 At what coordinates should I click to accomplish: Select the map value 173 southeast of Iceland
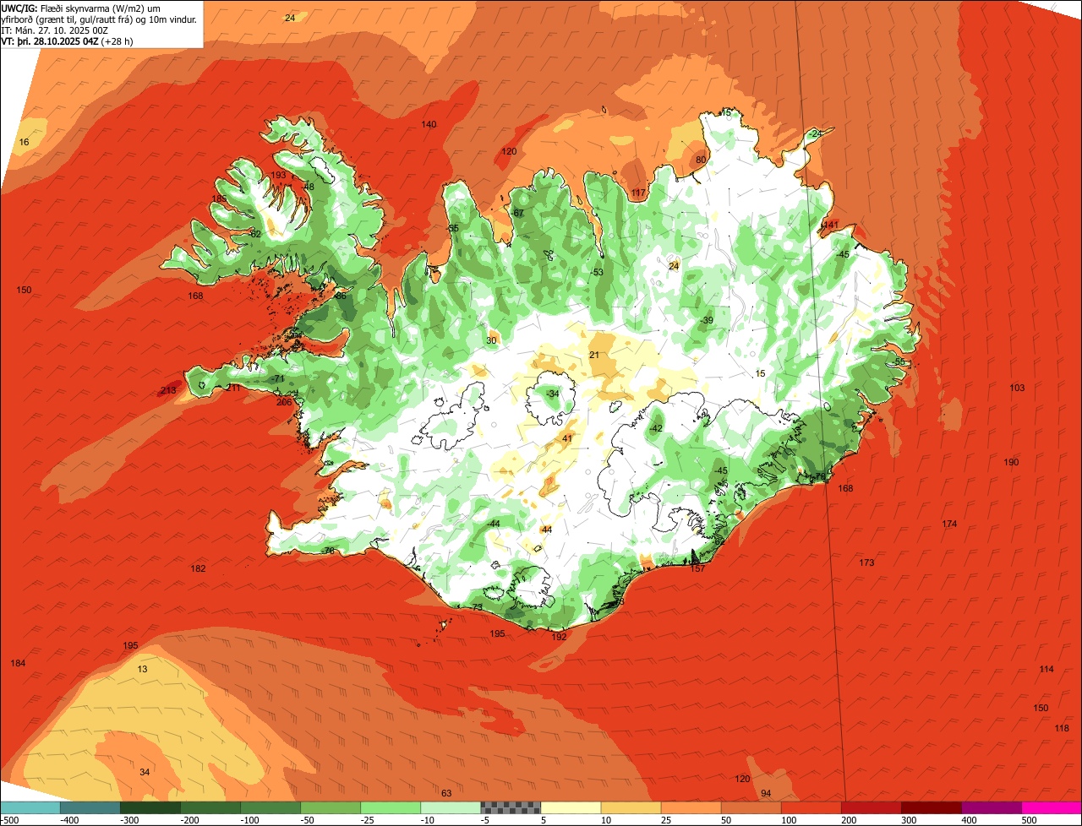[866, 562]
